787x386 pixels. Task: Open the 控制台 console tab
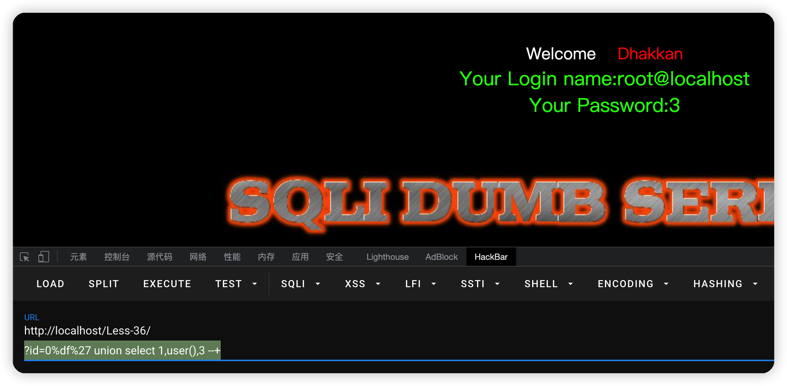[x=117, y=257]
